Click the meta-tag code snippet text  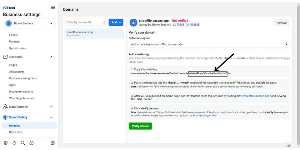click(181, 73)
